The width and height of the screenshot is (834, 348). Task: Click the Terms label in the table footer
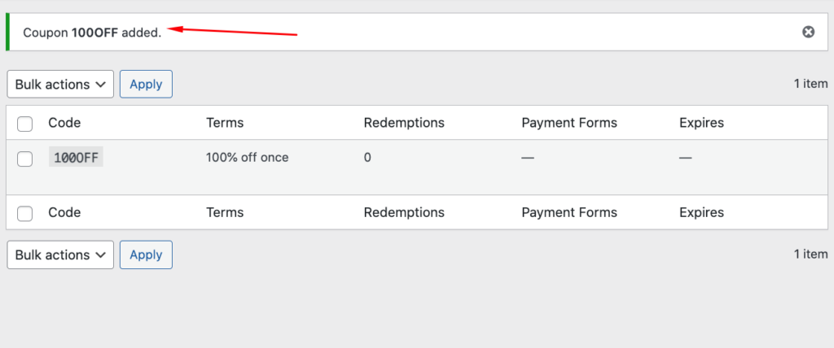pos(225,212)
